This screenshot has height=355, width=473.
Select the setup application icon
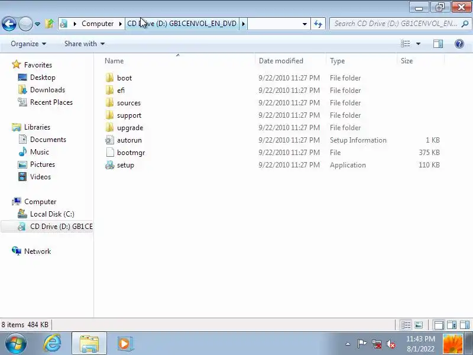(110, 165)
